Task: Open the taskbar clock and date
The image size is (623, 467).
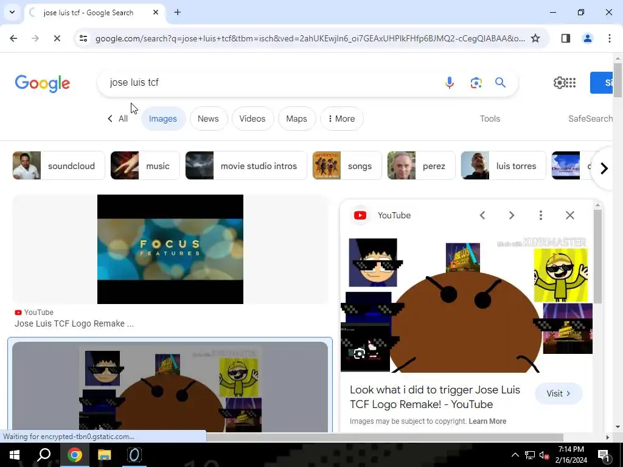Action: click(x=571, y=455)
